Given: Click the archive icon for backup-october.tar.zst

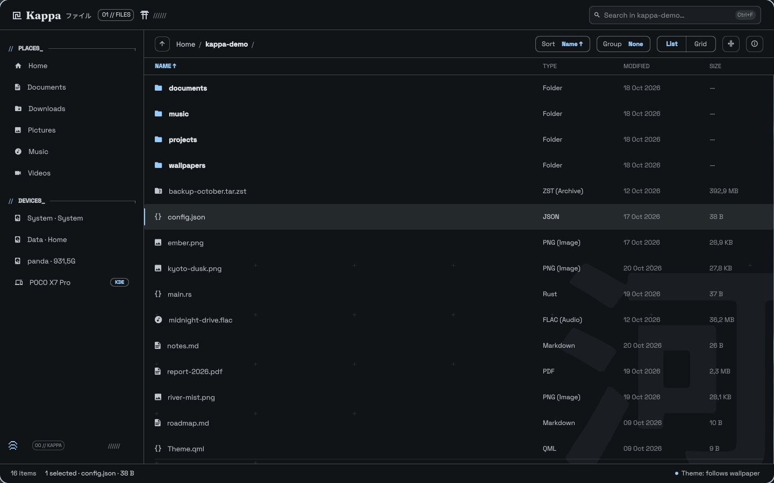Looking at the screenshot, I should tap(159, 191).
